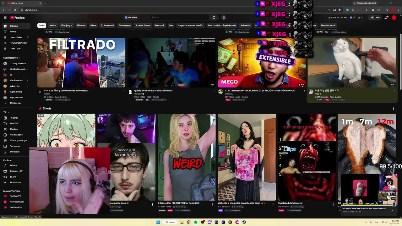402x226 pixels.
Task: Open Videos que me gustan
Action: pyautogui.click(x=17, y=140)
